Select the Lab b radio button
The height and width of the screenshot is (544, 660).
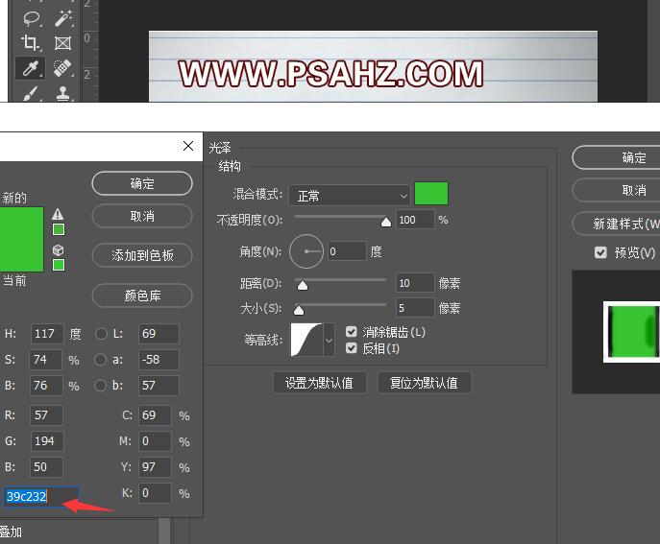(100, 386)
